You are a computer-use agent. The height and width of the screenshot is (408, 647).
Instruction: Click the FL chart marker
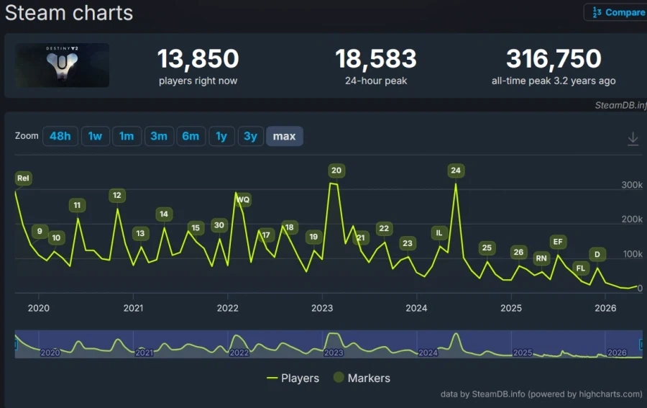pos(581,268)
